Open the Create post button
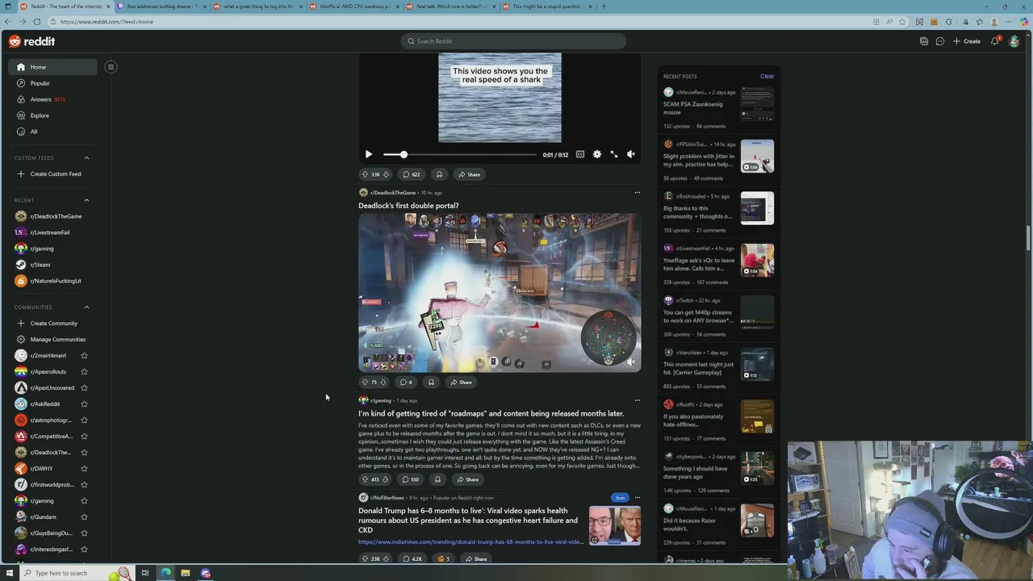 click(967, 41)
